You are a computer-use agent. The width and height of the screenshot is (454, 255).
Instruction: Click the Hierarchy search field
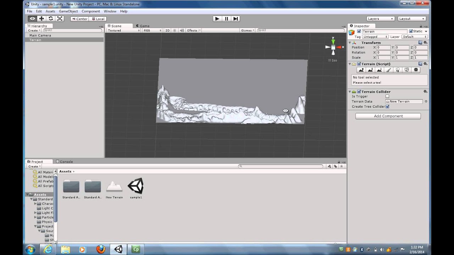(73, 30)
